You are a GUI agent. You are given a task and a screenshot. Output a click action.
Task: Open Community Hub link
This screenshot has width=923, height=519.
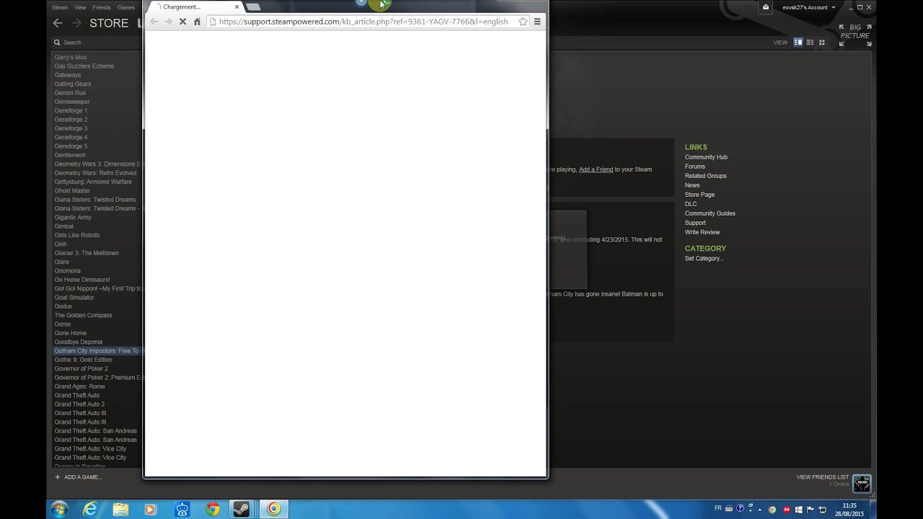[706, 157]
